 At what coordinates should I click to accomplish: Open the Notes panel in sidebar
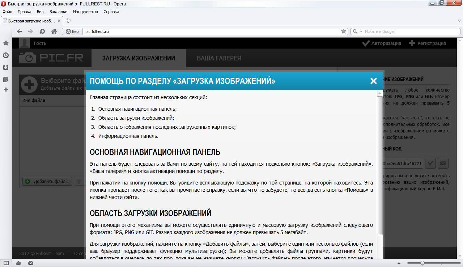click(x=6, y=80)
